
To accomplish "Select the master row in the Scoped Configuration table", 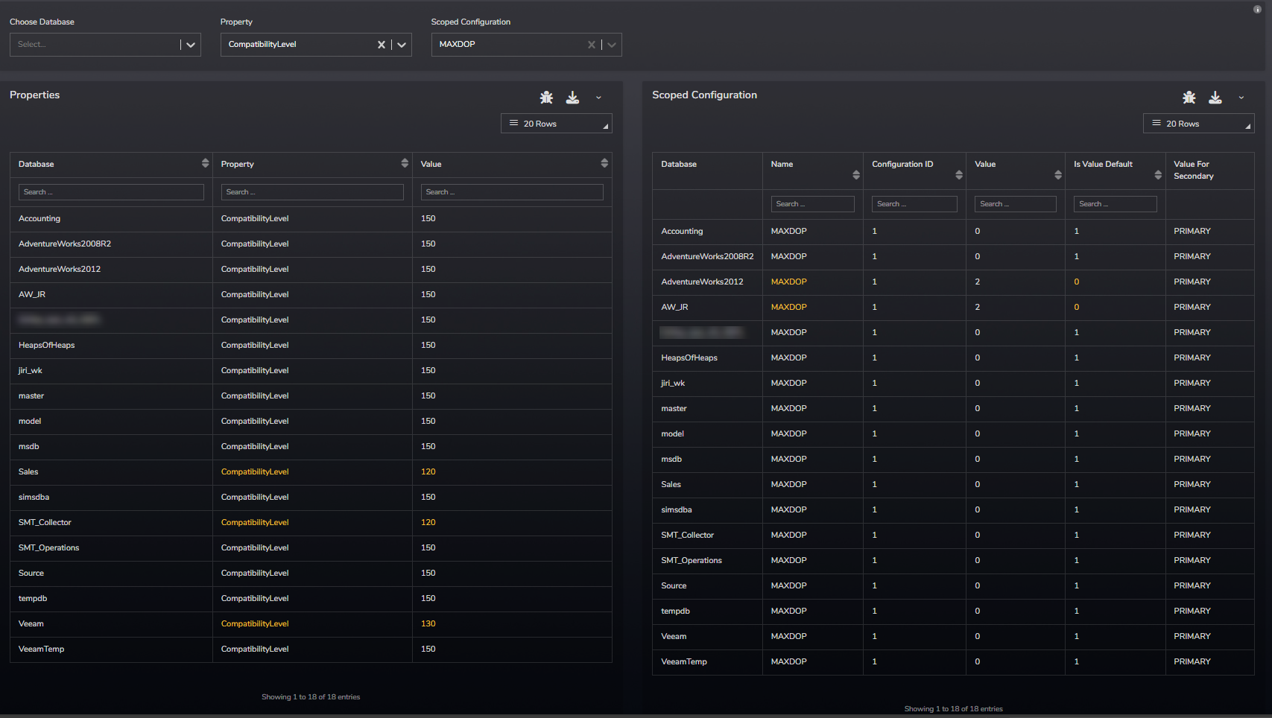I will [x=953, y=409].
